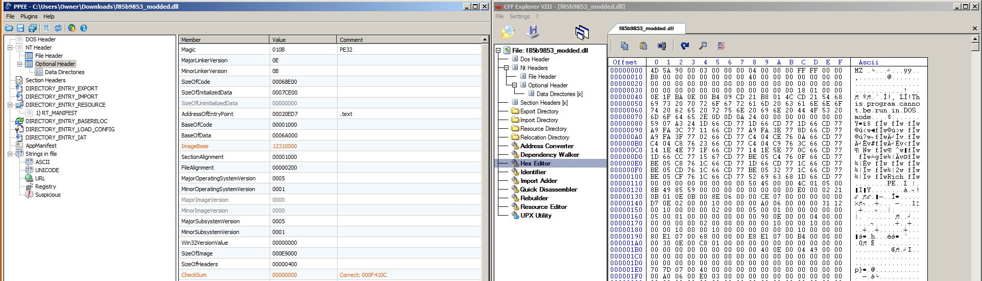Viewport: 982px width, 281px height.
Task: Click the save floppy icon in PPEE toolbar
Action: (20, 28)
